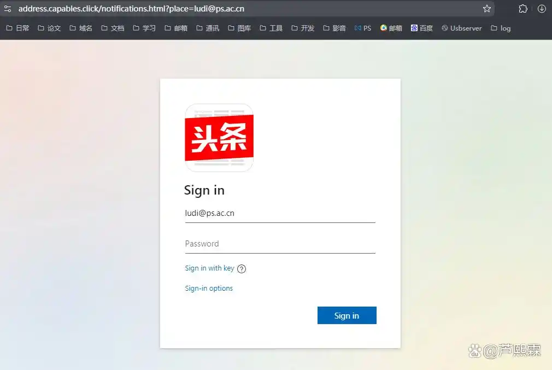Screen dimensions: 552x370
Task: Open the 通讯 bookmark folder
Action: [x=208, y=28]
